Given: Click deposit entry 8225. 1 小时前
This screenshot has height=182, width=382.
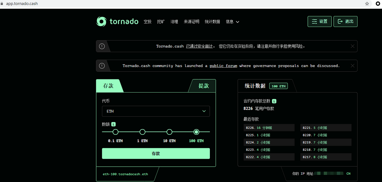Looking at the screenshot, I should click(x=269, y=135).
